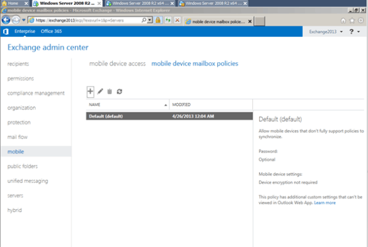Open permissions in the left navigation

(x=21, y=78)
